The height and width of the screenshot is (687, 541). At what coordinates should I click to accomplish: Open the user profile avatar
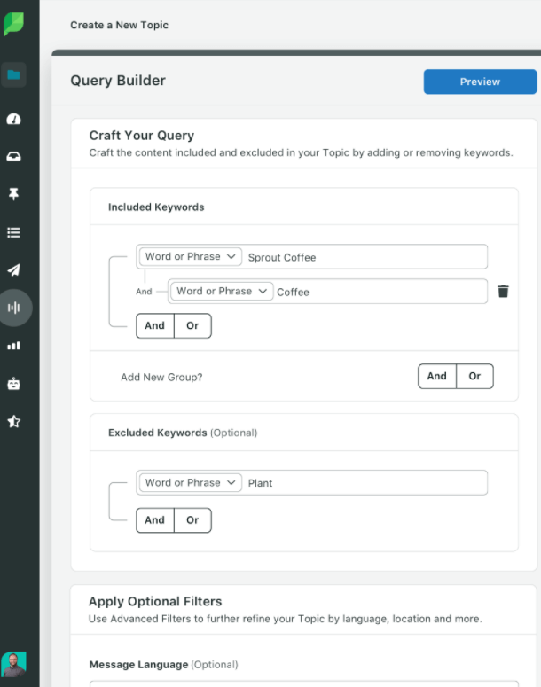pyautogui.click(x=14, y=665)
